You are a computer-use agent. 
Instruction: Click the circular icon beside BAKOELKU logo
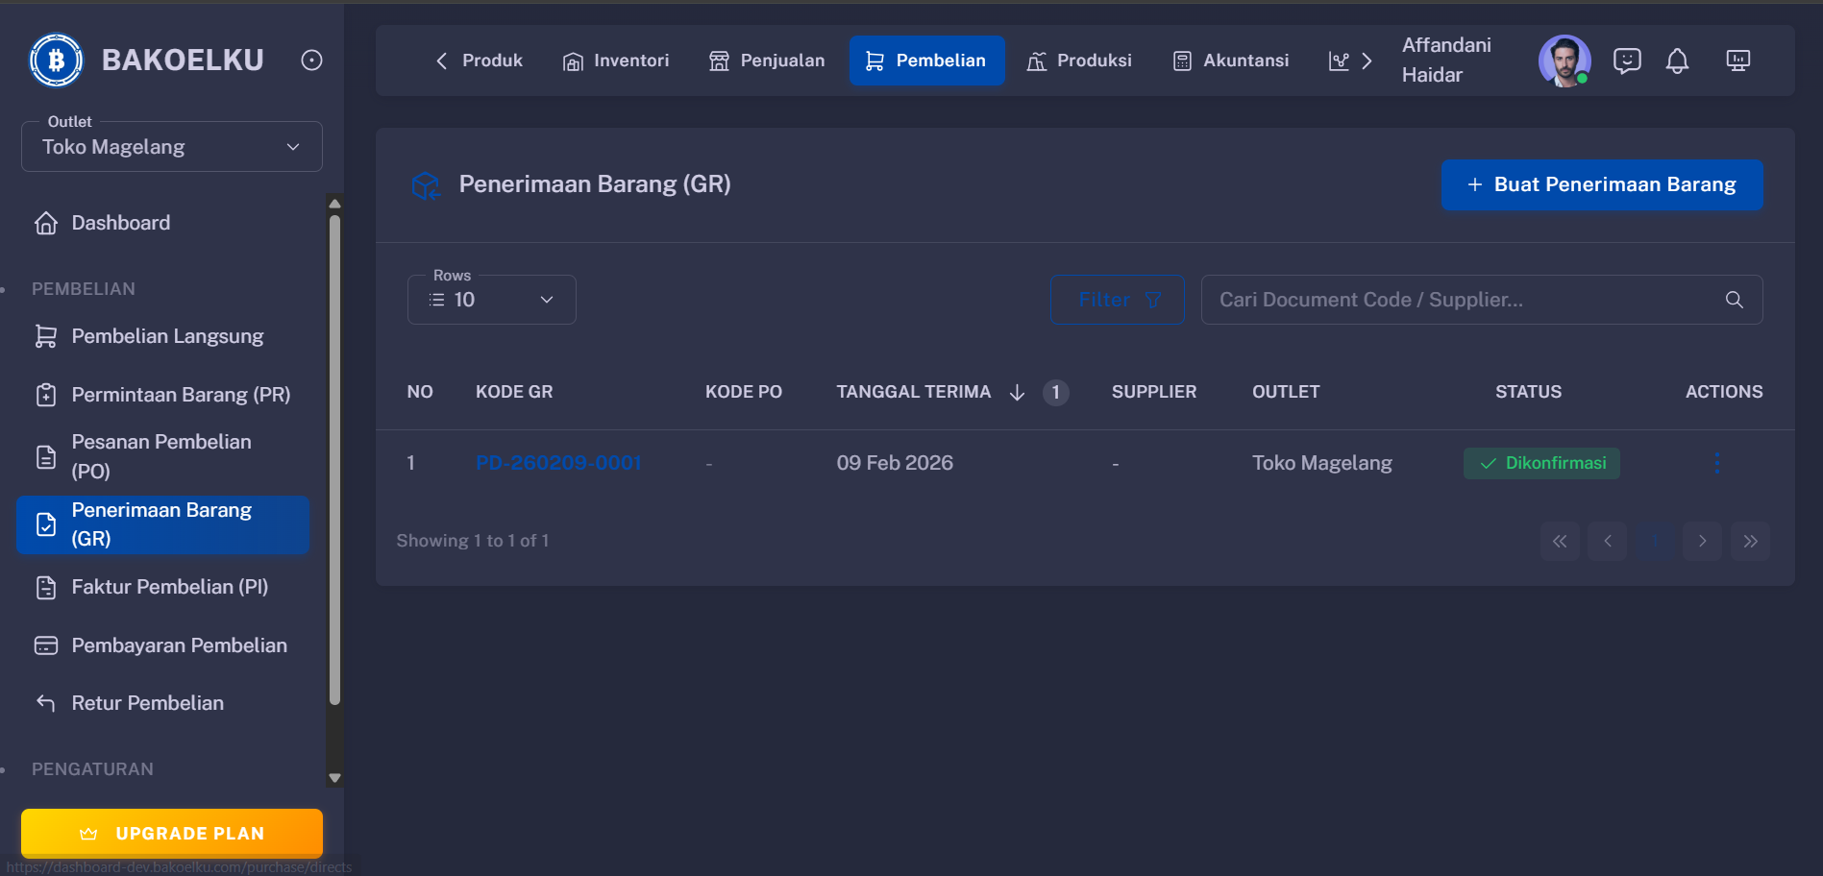coord(310,60)
